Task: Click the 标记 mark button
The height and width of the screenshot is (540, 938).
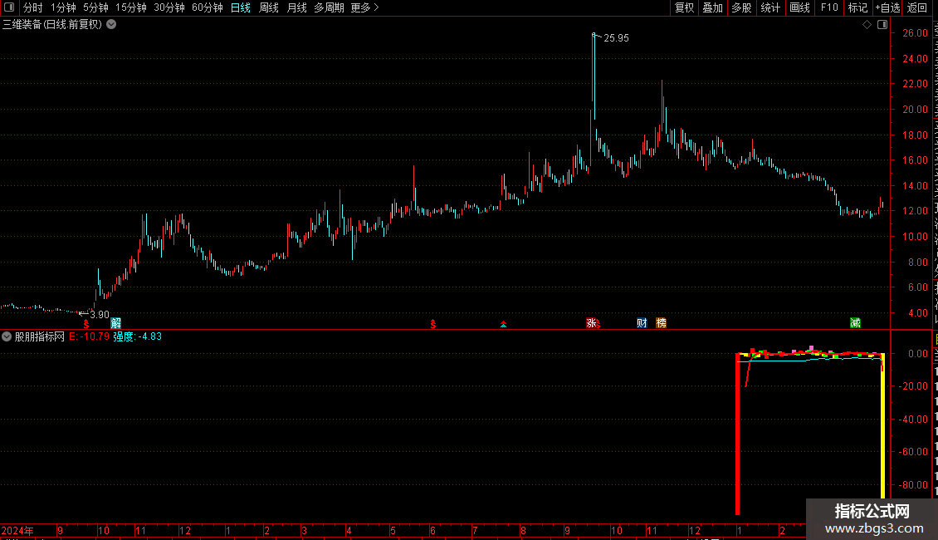Action: tap(857, 7)
